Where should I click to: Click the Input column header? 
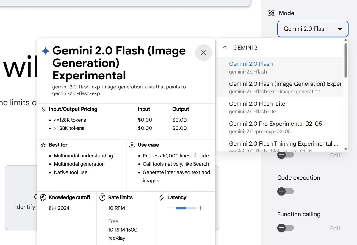(x=144, y=109)
